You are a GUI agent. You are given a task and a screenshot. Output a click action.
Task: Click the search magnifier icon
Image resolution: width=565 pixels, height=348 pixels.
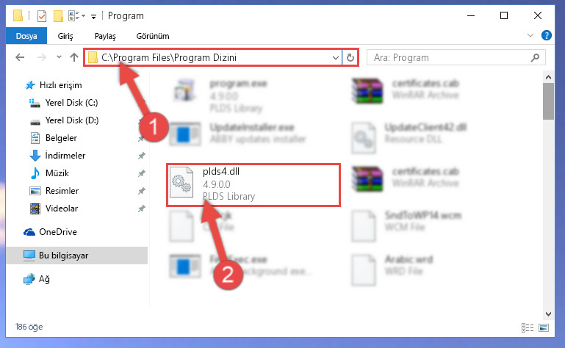click(x=535, y=58)
